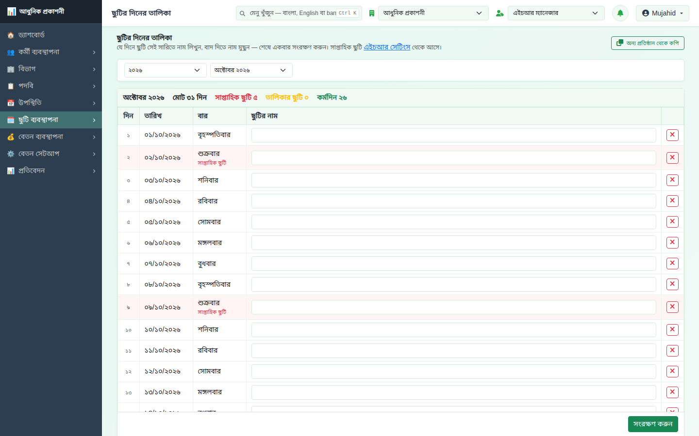Open the এইচআর সেটিংস link
Image resolution: width=699 pixels, height=436 pixels.
(387, 47)
